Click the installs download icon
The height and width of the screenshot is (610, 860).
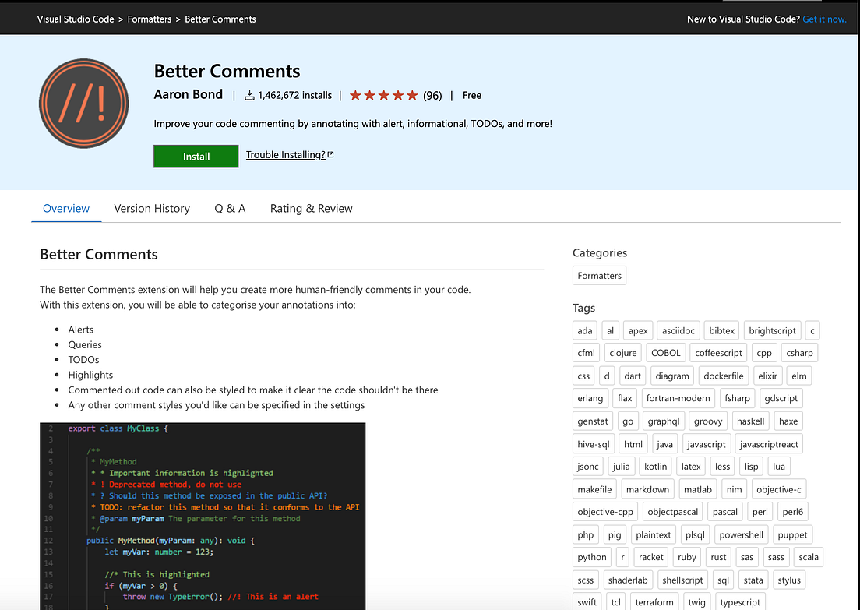(x=249, y=95)
